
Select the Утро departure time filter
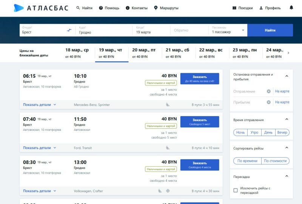point(254,132)
